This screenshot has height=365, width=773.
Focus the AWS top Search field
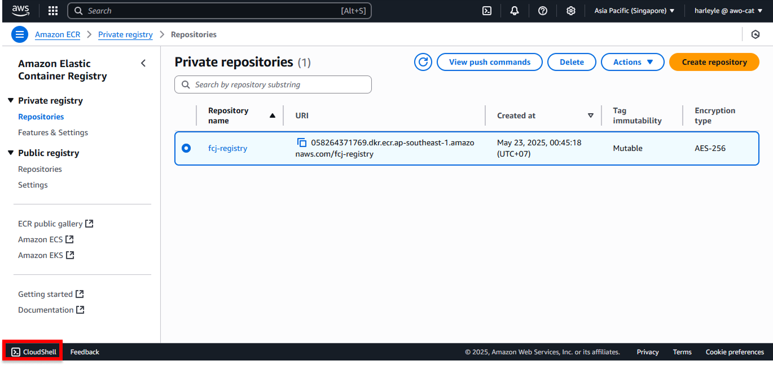(x=219, y=11)
